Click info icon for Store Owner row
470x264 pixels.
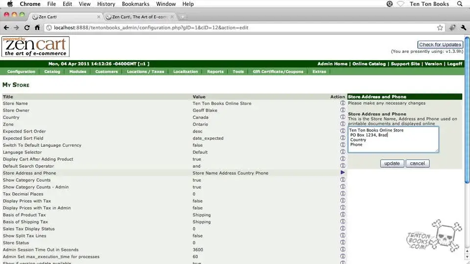click(x=343, y=110)
